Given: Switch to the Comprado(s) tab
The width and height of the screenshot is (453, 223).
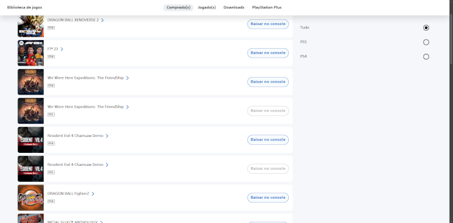Looking at the screenshot, I should [x=178, y=7].
